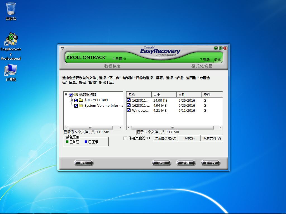The width and height of the screenshot is (286, 214).
Task: Click the file list scroll left arrow
Action: (129, 128)
